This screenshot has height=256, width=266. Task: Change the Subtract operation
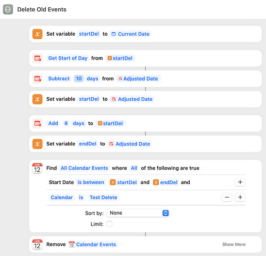[59, 79]
